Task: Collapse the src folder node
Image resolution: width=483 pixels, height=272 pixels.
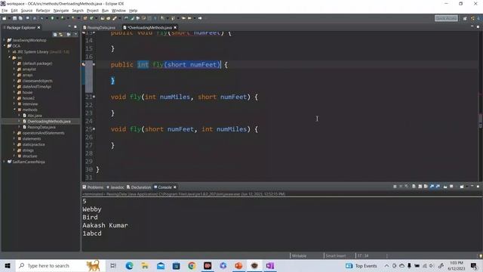Action: (x=9, y=57)
